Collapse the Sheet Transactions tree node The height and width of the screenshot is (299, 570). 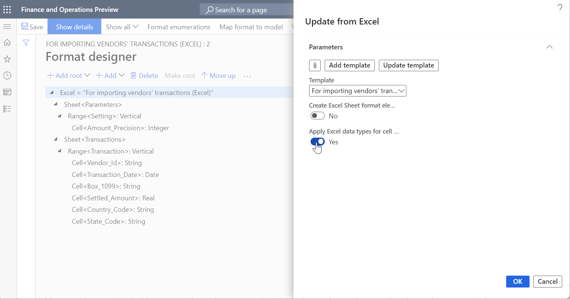pyautogui.click(x=55, y=139)
